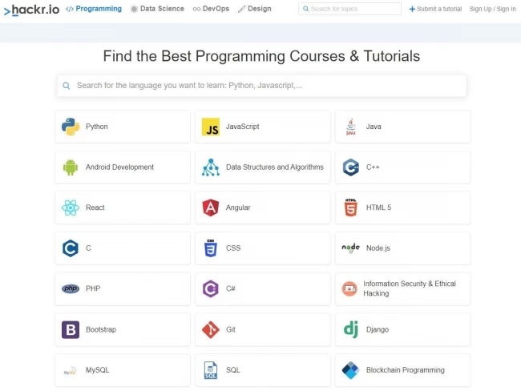Click the hackr.io logo

pos(31,10)
